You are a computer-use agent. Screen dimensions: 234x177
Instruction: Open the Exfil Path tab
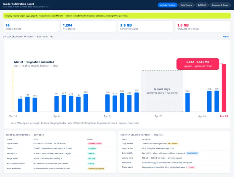tap(202, 5)
